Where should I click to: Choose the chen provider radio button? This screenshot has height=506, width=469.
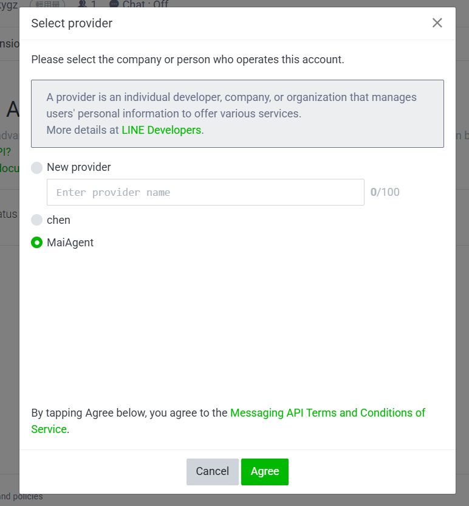click(x=37, y=220)
